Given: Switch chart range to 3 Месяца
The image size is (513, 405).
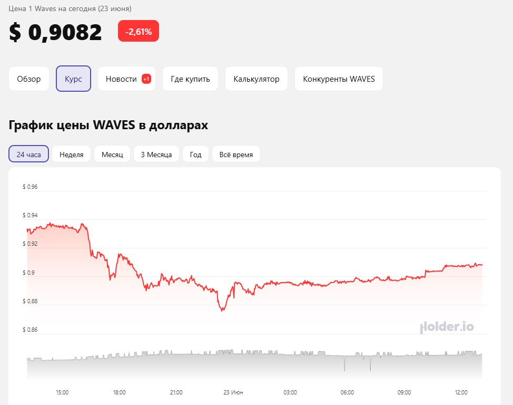Looking at the screenshot, I should (x=156, y=154).
